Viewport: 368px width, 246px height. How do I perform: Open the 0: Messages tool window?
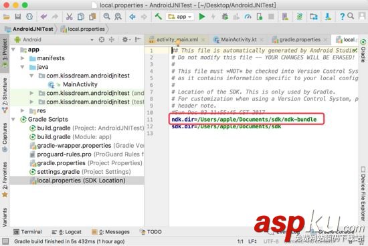[111, 232]
